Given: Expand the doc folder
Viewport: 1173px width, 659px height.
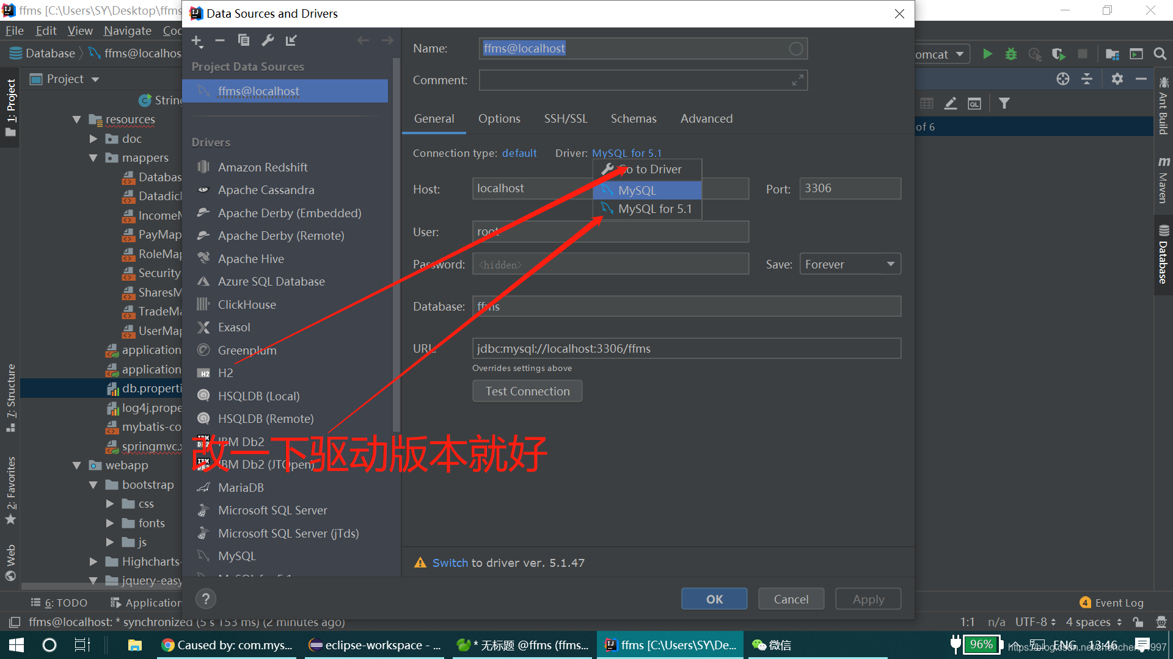Looking at the screenshot, I should 93,139.
